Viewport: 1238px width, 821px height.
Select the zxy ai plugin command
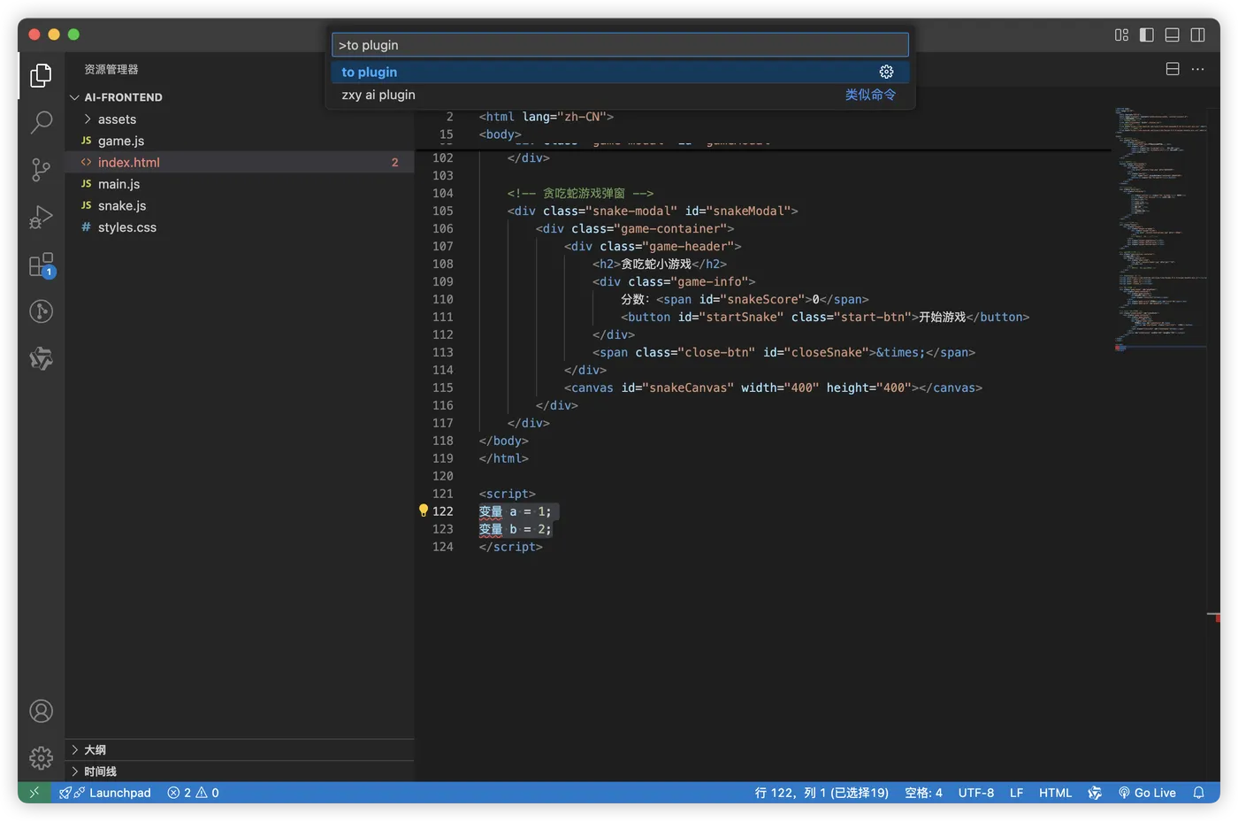pos(378,95)
